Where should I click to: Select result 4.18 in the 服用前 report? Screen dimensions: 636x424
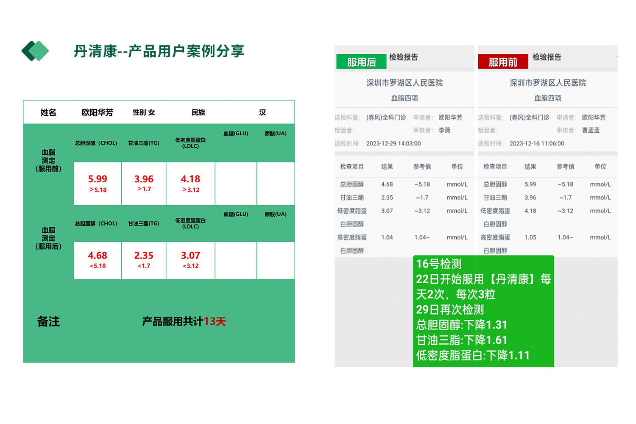point(530,211)
